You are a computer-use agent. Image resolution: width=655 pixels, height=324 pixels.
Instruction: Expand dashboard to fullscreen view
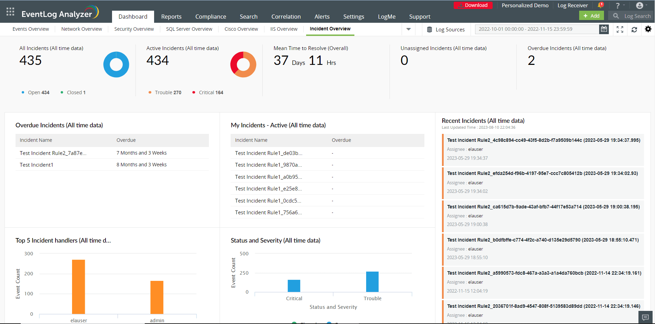click(619, 29)
